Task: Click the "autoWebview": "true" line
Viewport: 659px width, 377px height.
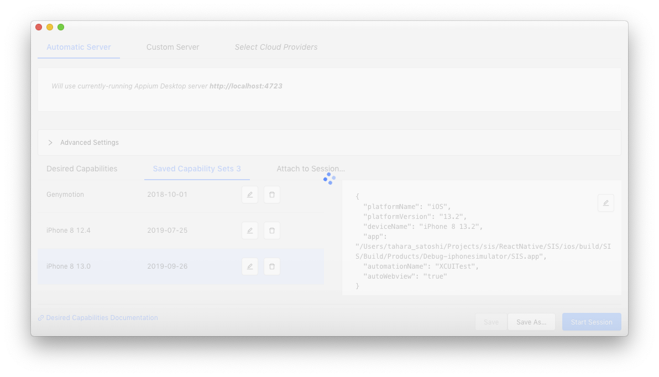Action: coord(405,276)
